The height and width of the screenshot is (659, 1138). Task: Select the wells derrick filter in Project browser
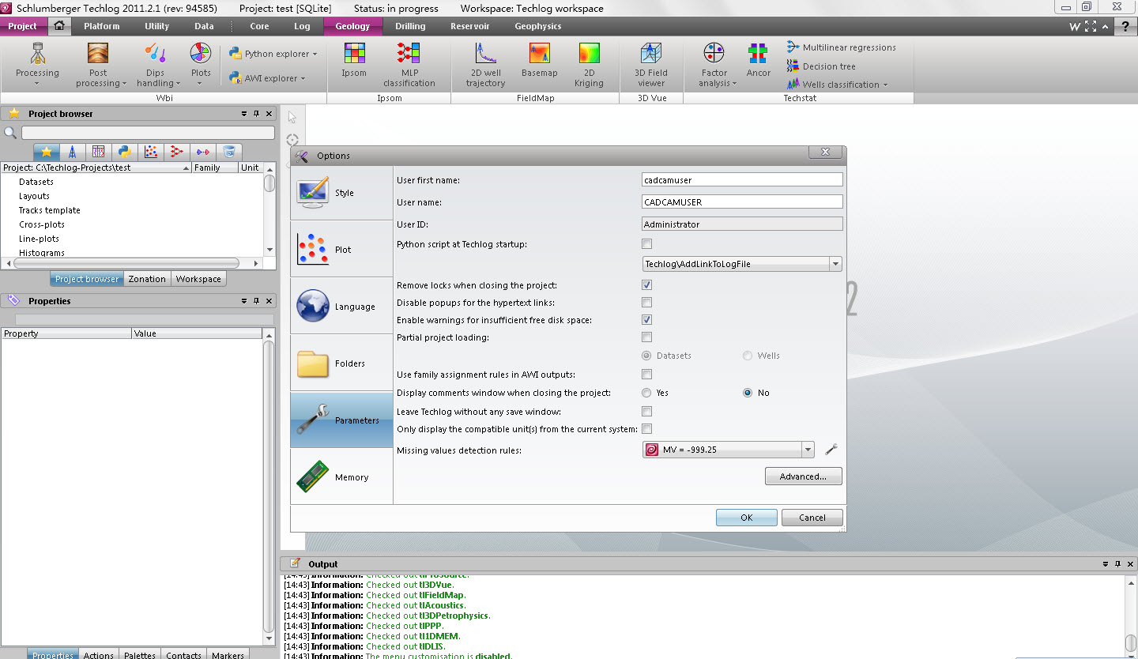tap(72, 152)
